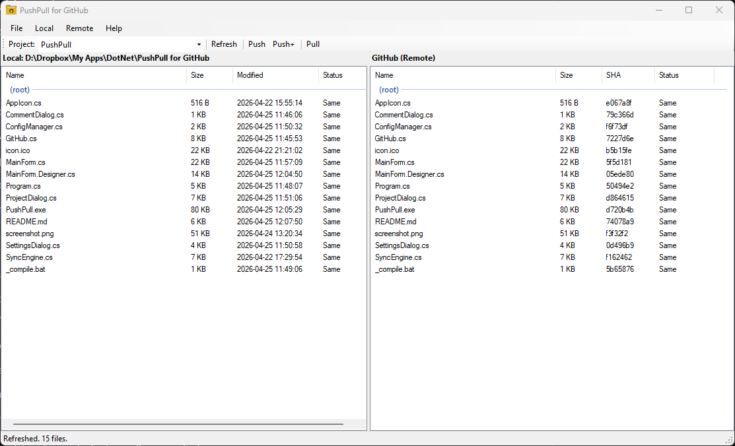Select local file _compile.bat

point(25,269)
